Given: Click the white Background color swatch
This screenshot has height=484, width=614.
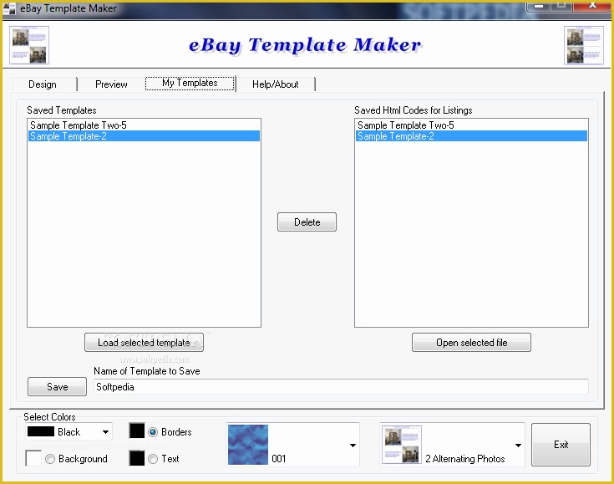Looking at the screenshot, I should (x=33, y=458).
